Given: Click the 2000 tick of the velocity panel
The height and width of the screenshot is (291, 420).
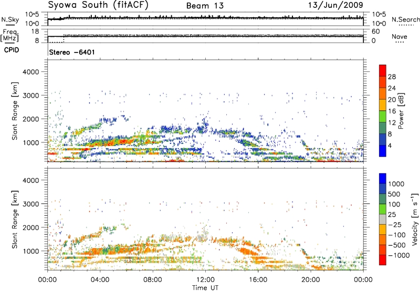Looking at the screenshot, I should (31, 227).
